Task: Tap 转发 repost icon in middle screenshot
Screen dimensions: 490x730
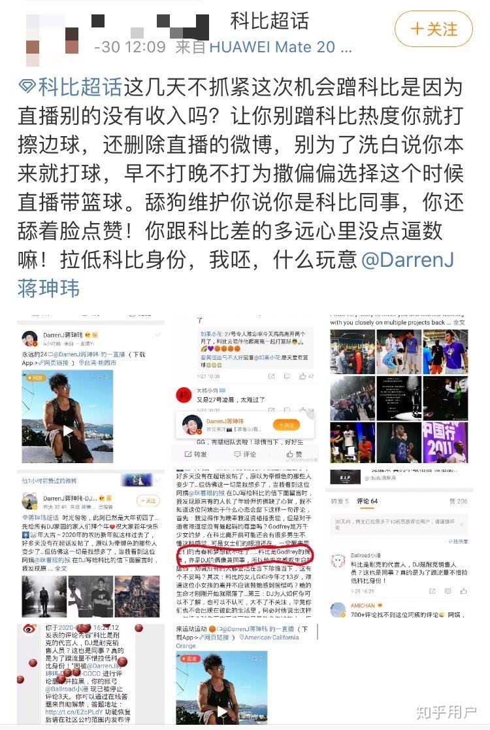Action: (x=196, y=454)
